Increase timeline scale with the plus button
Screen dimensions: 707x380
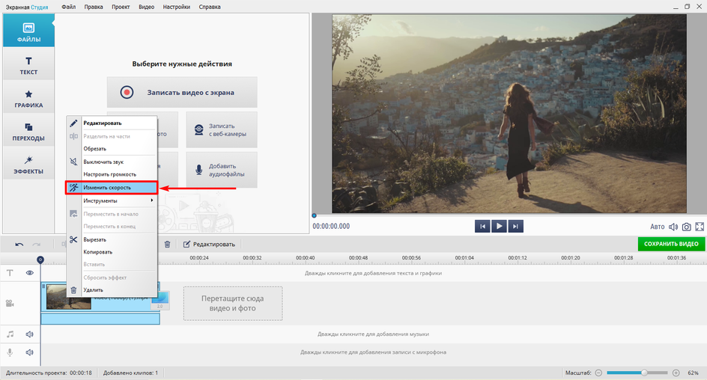point(676,373)
